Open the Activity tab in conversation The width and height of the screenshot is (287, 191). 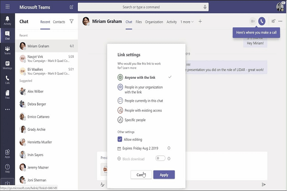pos(172,22)
